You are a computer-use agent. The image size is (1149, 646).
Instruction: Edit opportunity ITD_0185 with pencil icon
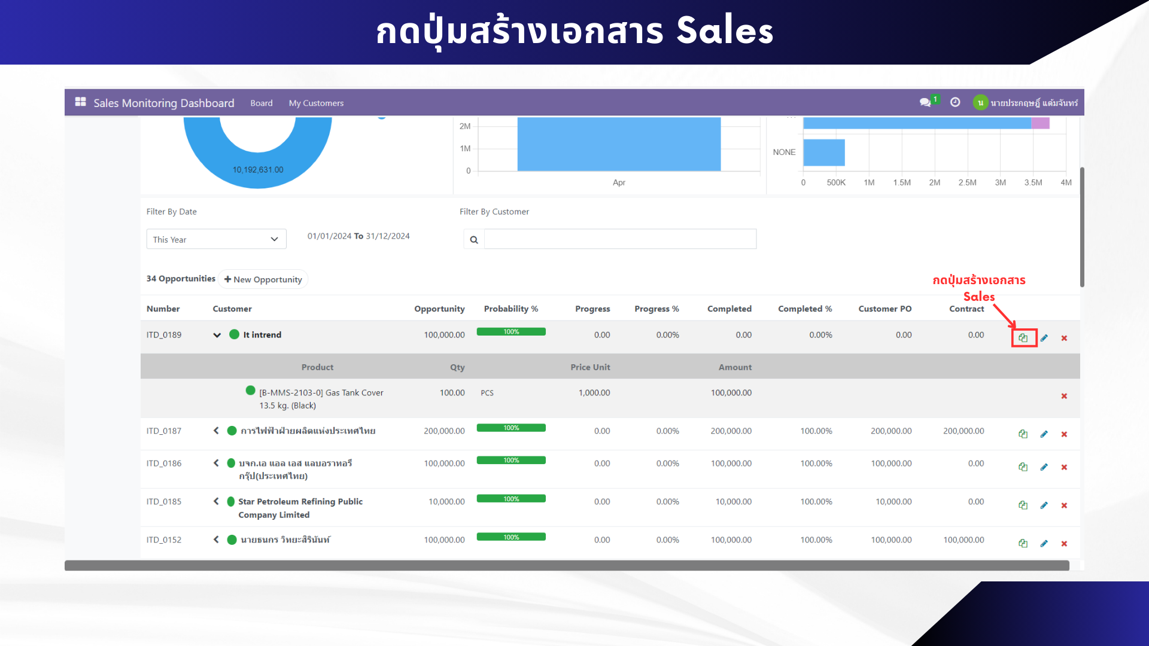(x=1044, y=505)
